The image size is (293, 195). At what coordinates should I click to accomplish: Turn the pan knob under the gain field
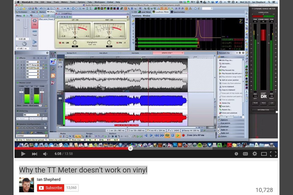pyautogui.click(x=24, y=44)
